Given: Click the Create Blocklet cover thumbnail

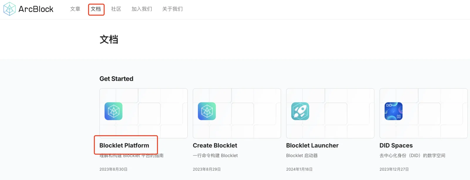Looking at the screenshot, I should click(x=237, y=113).
